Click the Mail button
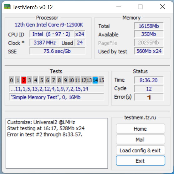The width and height of the screenshot is (174, 174). (x=141, y=139)
